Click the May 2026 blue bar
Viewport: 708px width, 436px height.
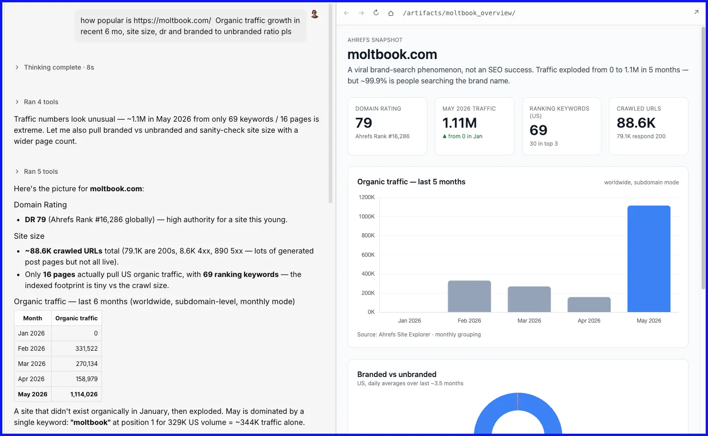coord(649,259)
